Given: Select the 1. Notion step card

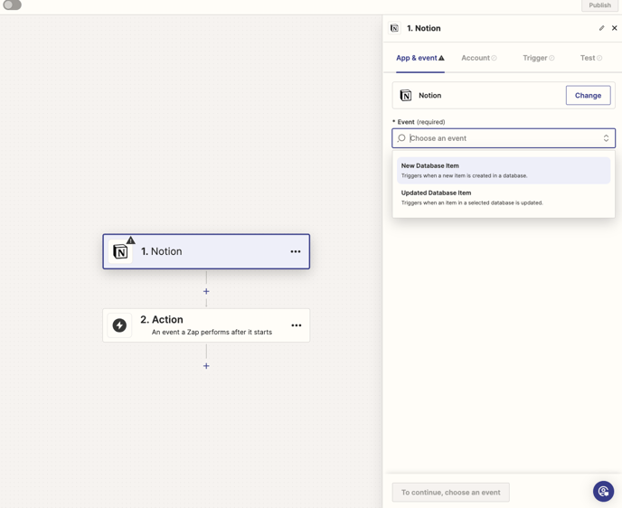Looking at the screenshot, I should point(206,251).
